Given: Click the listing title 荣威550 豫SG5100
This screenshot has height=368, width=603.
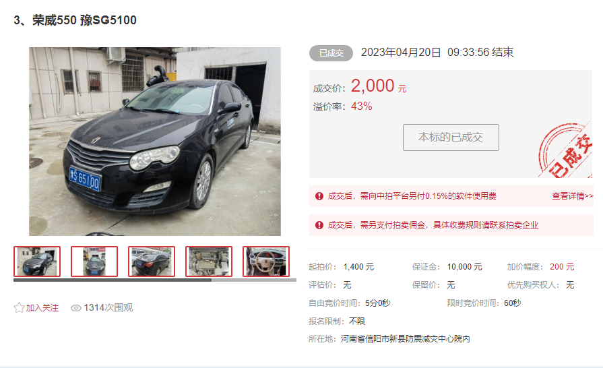Looking at the screenshot, I should point(84,20).
